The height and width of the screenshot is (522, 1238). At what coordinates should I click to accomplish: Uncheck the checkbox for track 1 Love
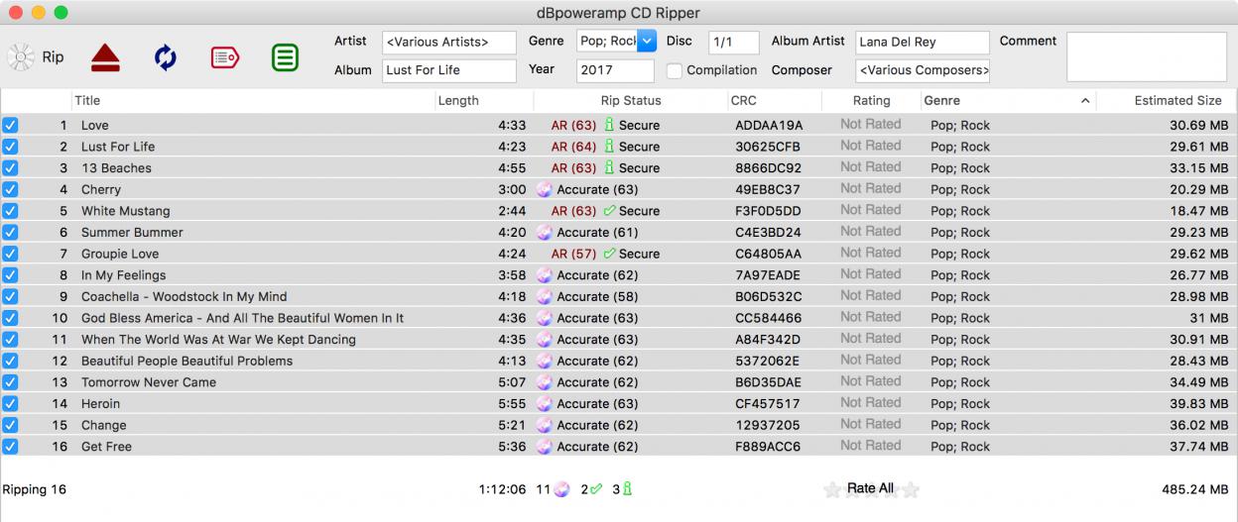[10, 125]
